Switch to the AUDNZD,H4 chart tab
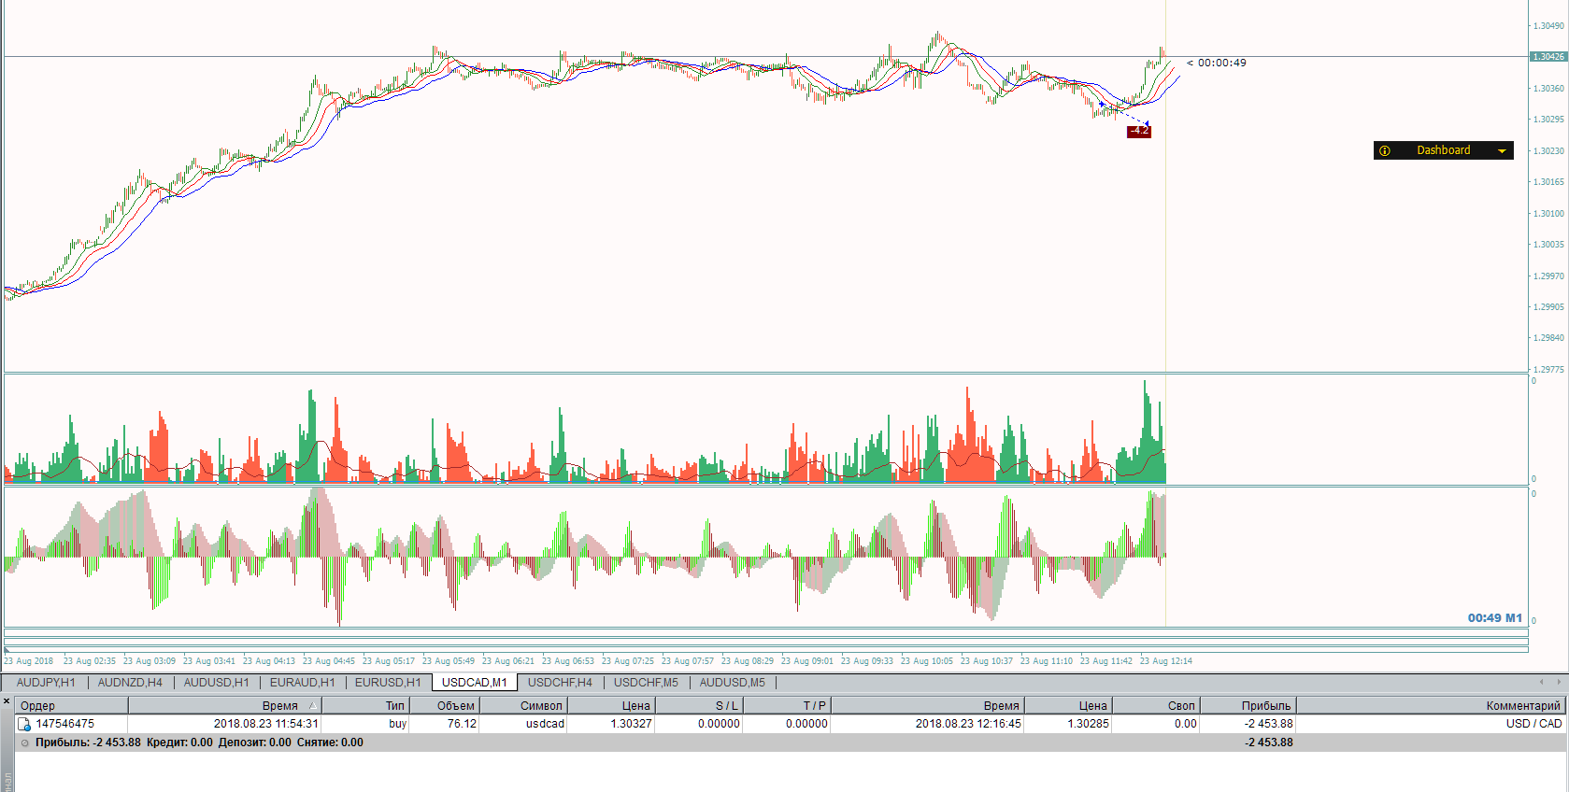The image size is (1569, 792). point(130,683)
